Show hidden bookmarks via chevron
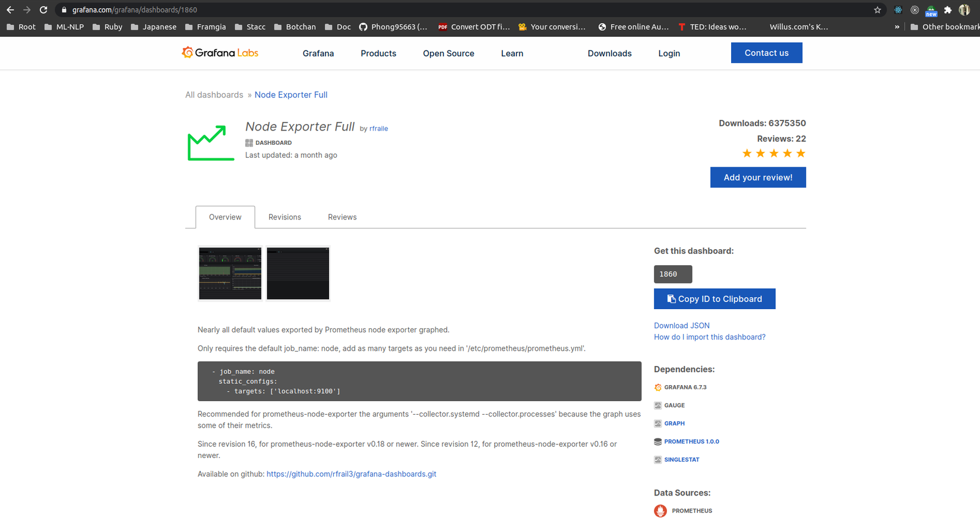This screenshot has width=980, height=518. [x=897, y=27]
